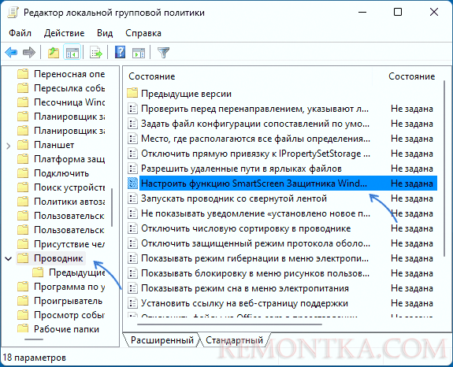Select Переносная опе... tree item
Image resolution: width=453 pixels, height=367 pixels.
[x=69, y=74]
